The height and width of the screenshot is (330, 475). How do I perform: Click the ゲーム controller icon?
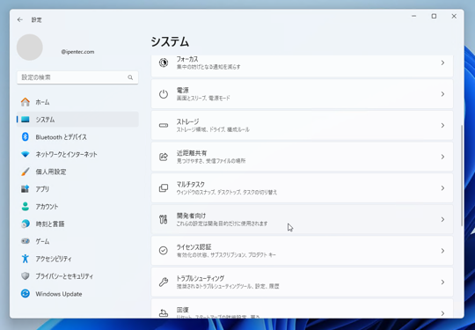pyautogui.click(x=26, y=241)
